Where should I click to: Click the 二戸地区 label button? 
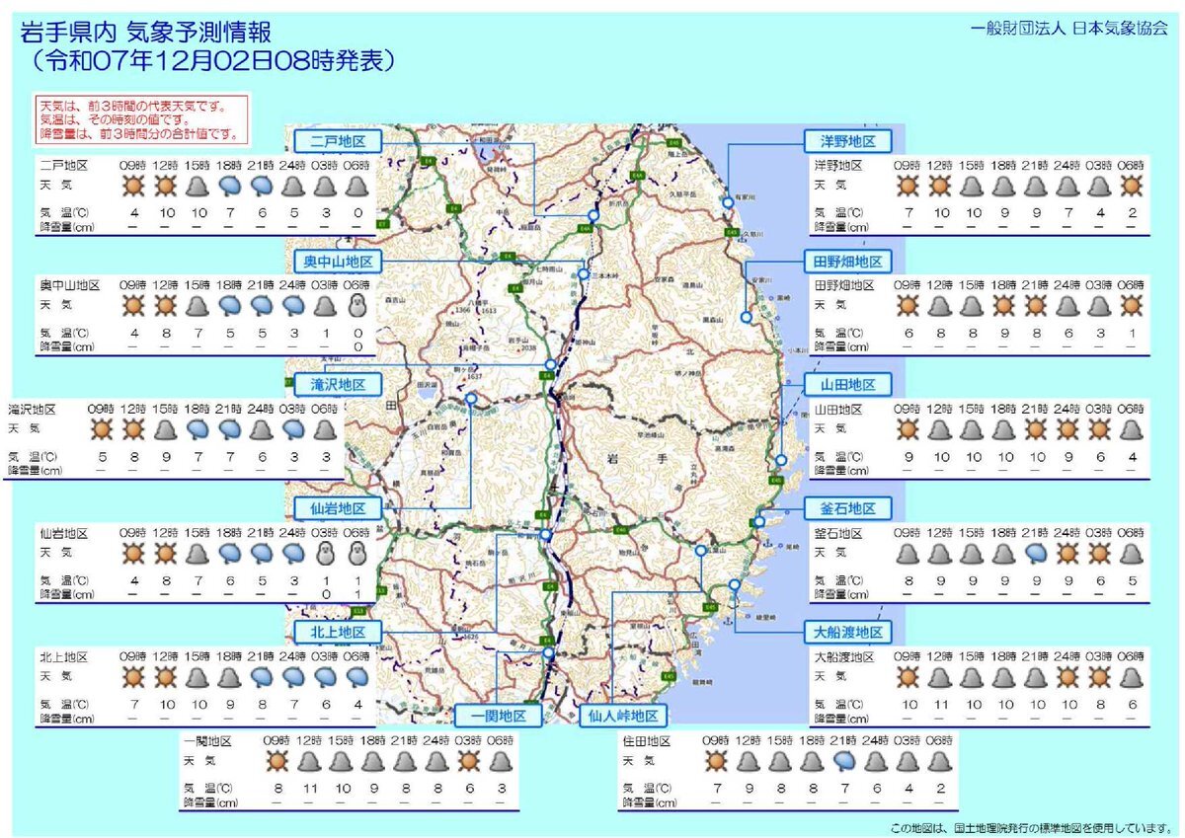pyautogui.click(x=338, y=139)
